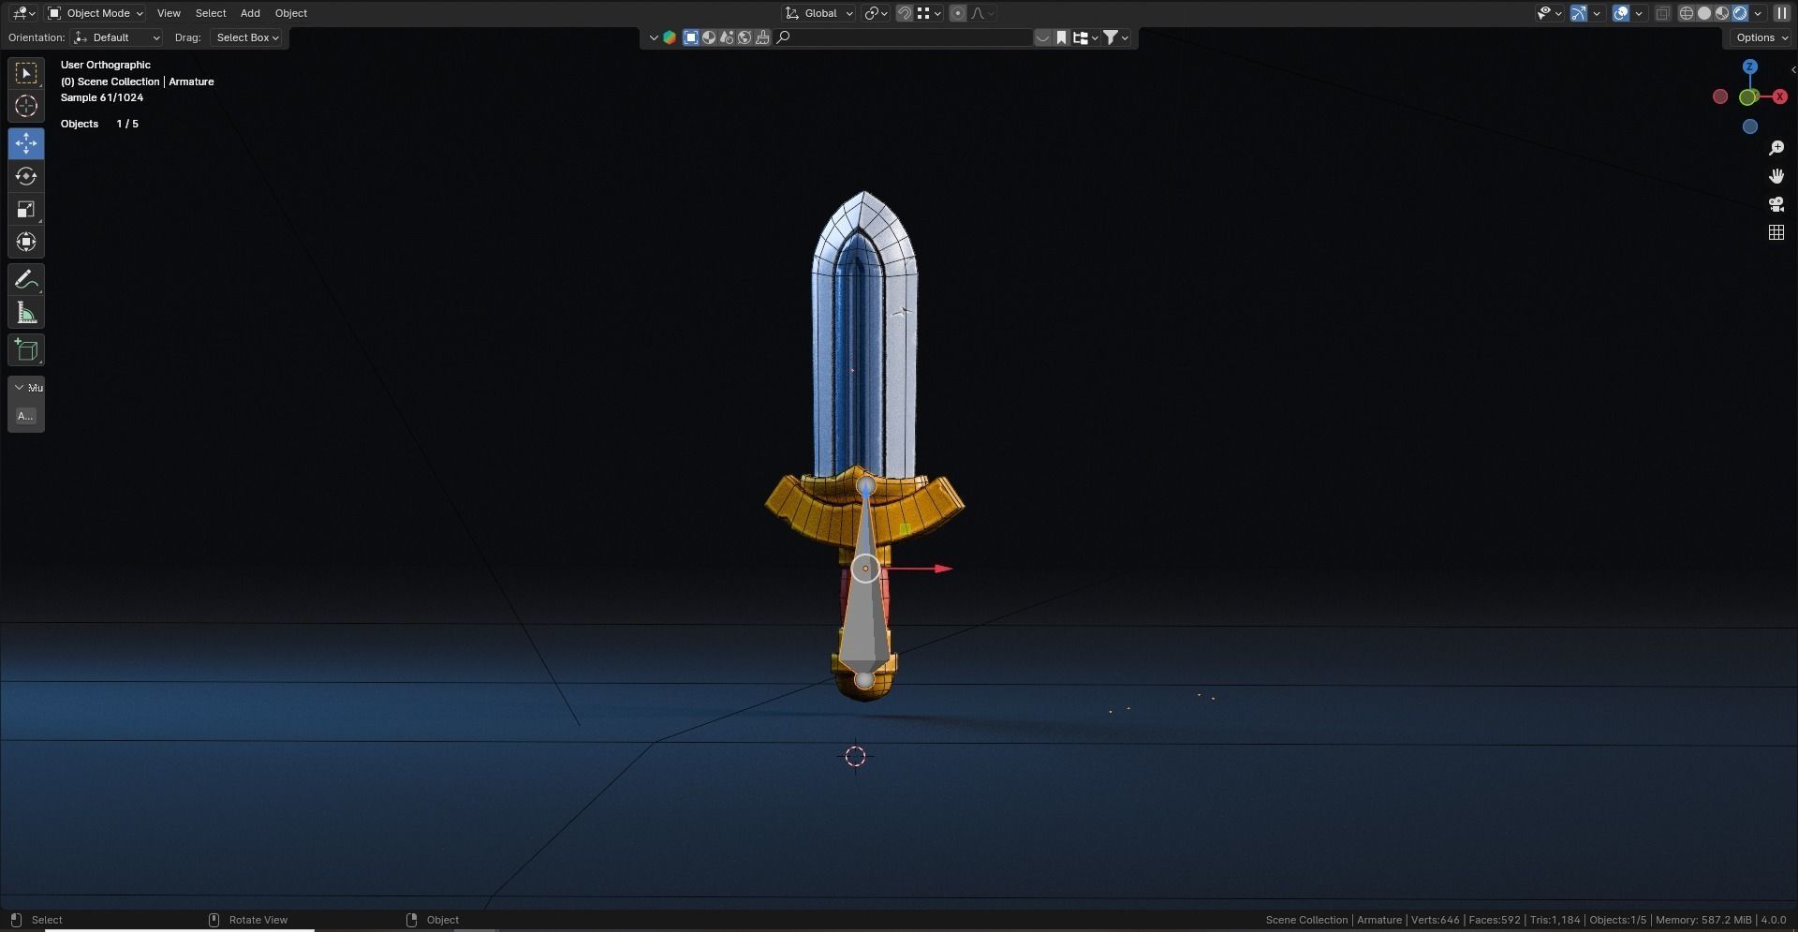Screen dimensions: 1798x932
Task: Select the Annotate pencil tool
Action: click(x=26, y=279)
